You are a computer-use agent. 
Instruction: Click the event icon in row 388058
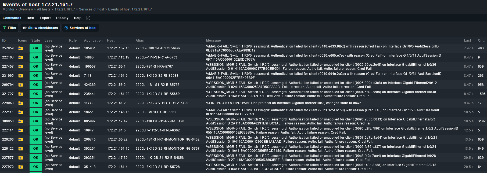click(21, 122)
